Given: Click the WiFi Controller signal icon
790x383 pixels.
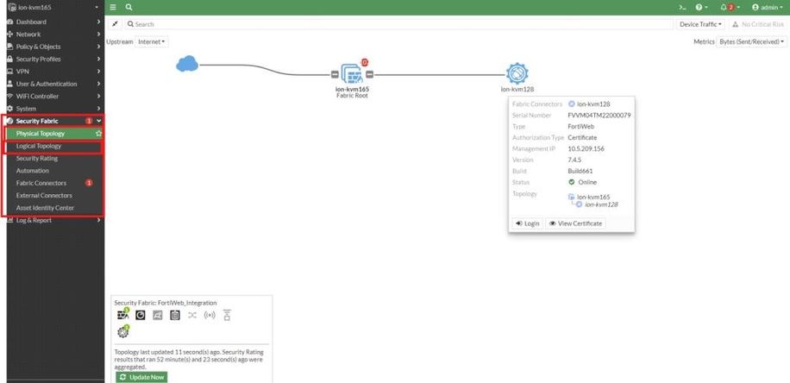Looking at the screenshot, I should 9,97.
